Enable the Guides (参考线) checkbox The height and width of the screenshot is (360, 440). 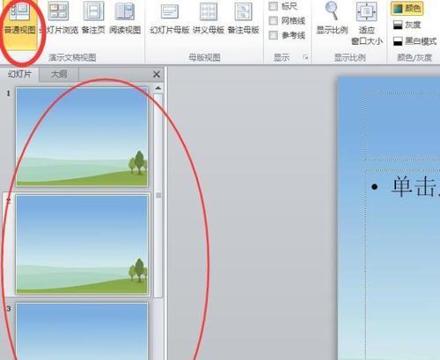273,35
